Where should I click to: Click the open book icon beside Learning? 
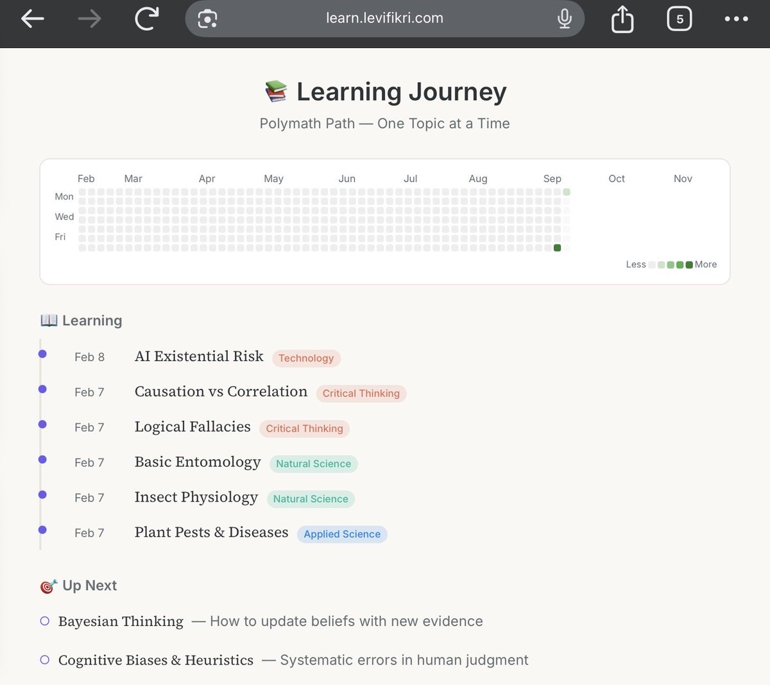click(49, 320)
